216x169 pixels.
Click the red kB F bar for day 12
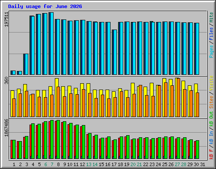click(81, 142)
